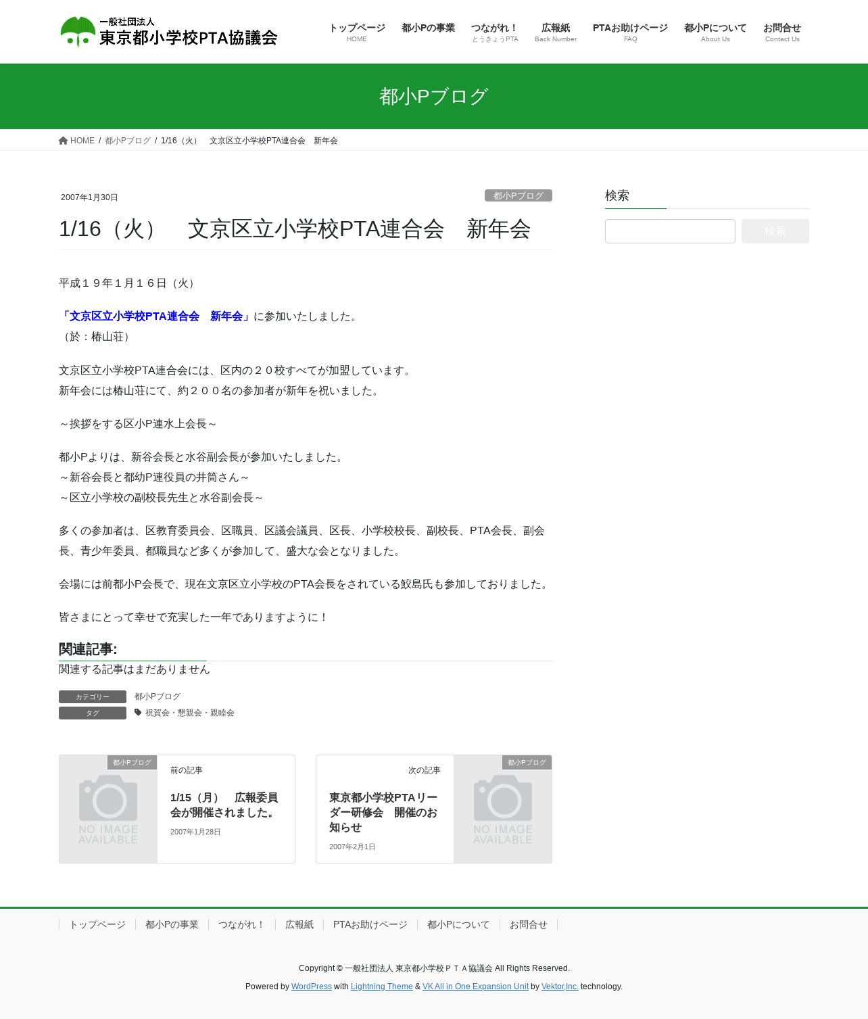Go to PTAお助けページ FAQ in header
868x1019 pixels.
click(x=630, y=32)
